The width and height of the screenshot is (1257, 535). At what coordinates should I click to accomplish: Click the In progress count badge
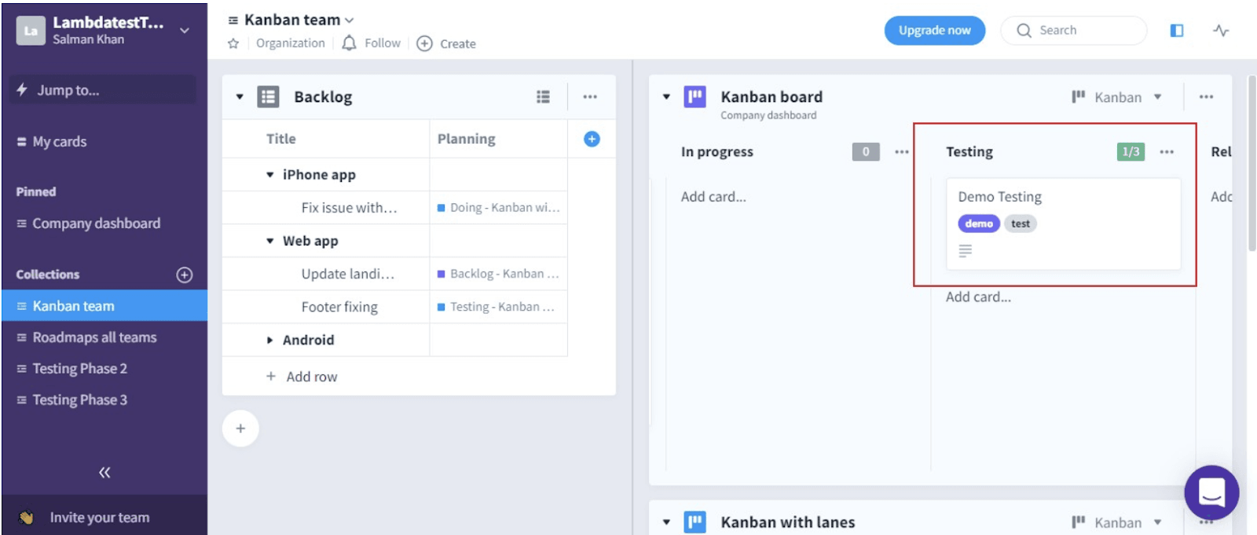pyautogui.click(x=866, y=151)
